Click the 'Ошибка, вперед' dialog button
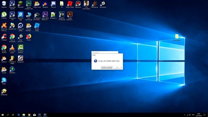 tap(107, 67)
